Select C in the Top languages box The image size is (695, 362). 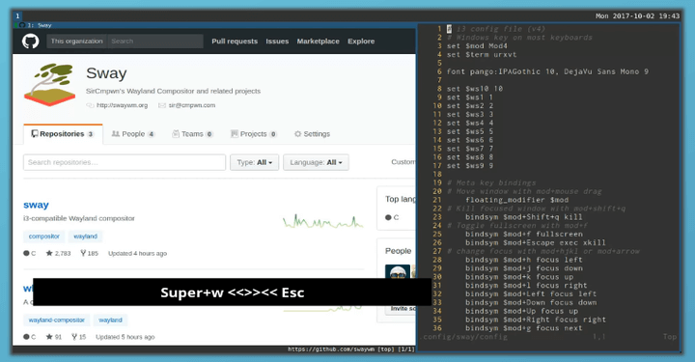tap(392, 217)
